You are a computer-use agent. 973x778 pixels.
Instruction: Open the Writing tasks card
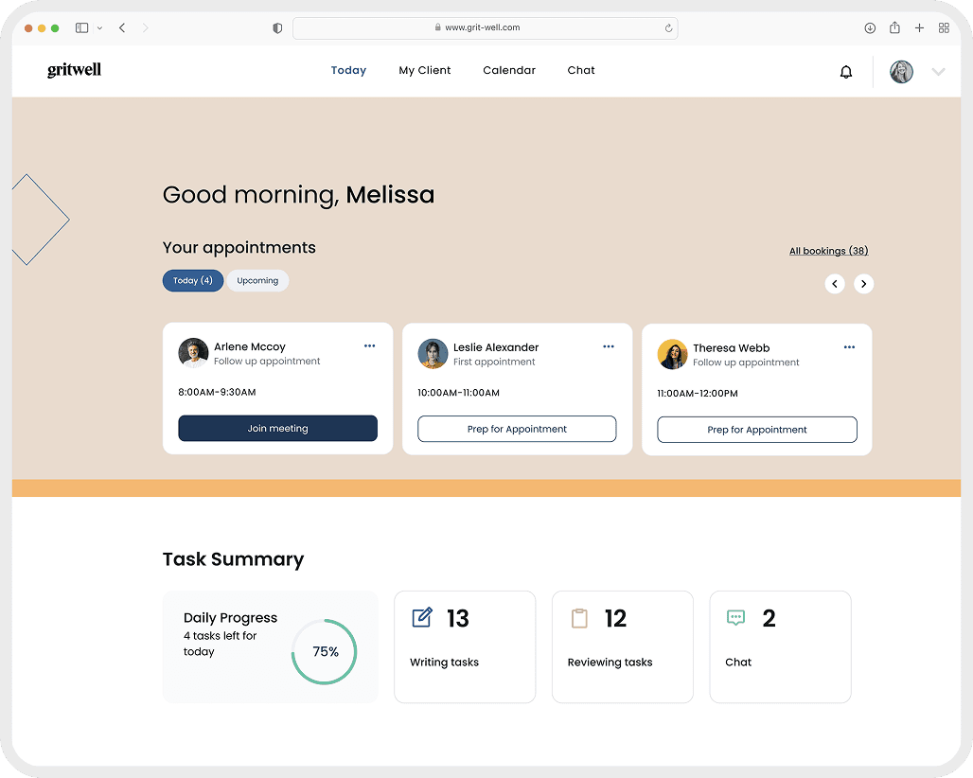[465, 646]
